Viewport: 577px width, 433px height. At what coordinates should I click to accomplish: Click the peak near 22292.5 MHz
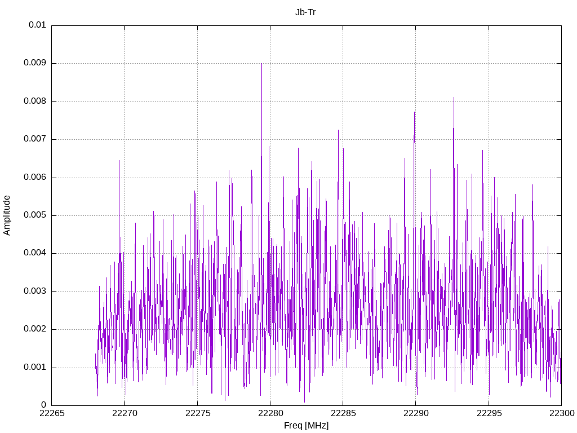point(454,98)
